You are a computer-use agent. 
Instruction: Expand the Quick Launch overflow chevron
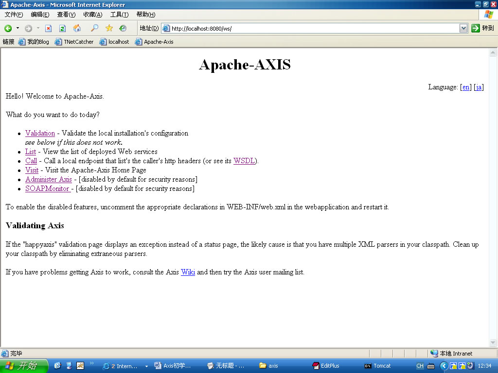coord(92,363)
